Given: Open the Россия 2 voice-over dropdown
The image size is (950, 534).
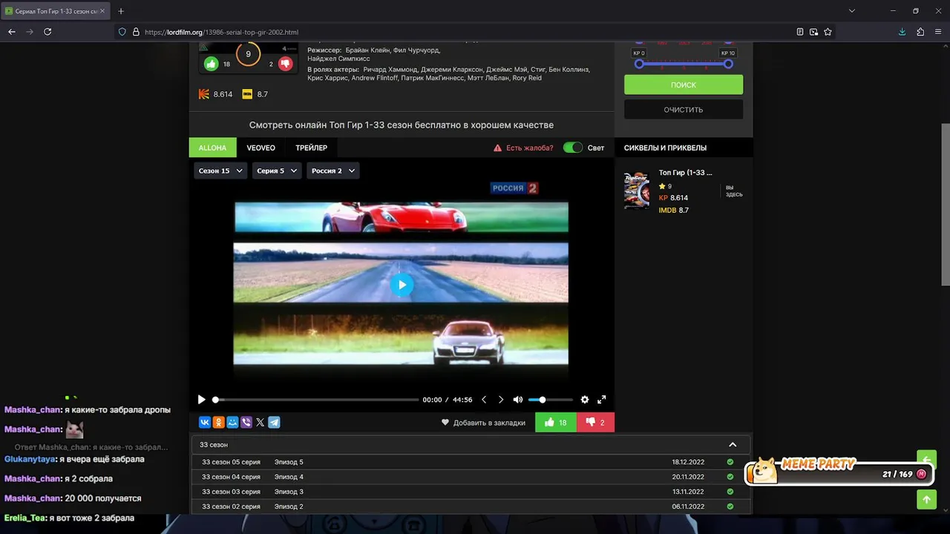Looking at the screenshot, I should click(x=333, y=171).
